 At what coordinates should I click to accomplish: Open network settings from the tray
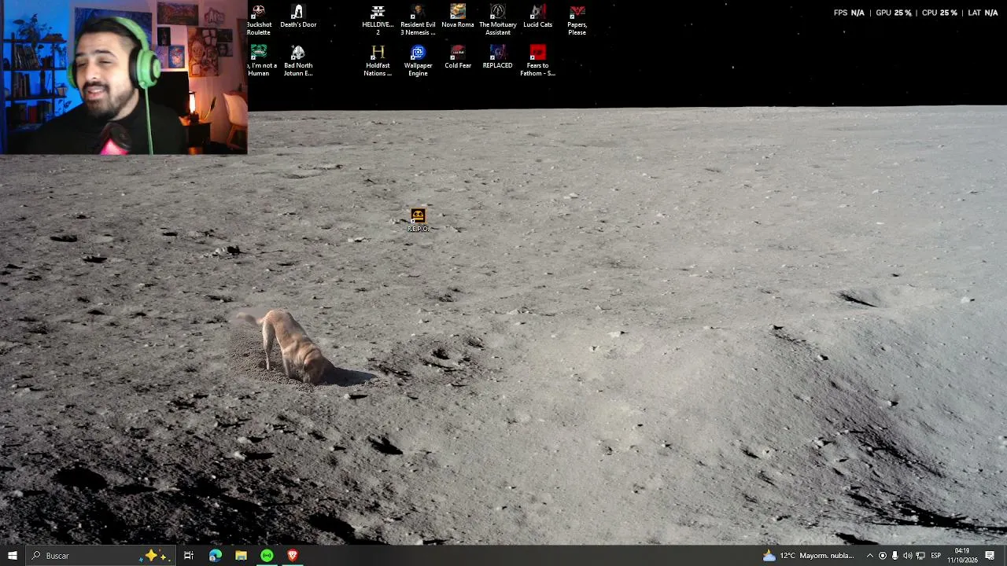tap(920, 556)
